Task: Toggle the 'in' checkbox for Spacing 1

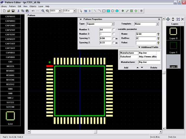Action: pyautogui.click(x=114, y=38)
